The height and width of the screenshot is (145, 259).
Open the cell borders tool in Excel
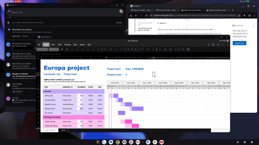pos(88,49)
